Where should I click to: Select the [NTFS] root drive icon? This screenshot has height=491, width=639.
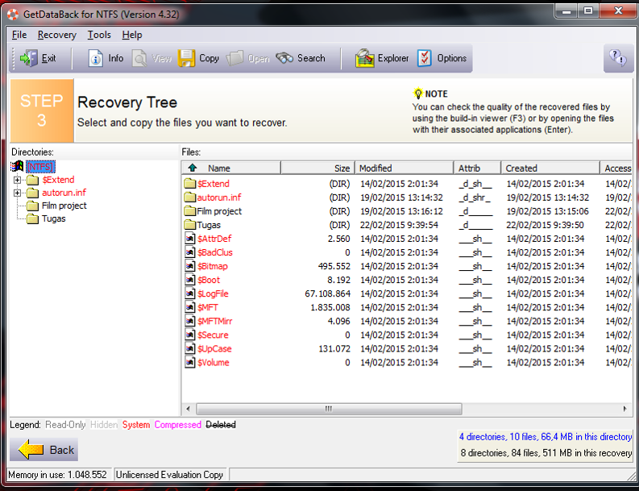point(17,166)
